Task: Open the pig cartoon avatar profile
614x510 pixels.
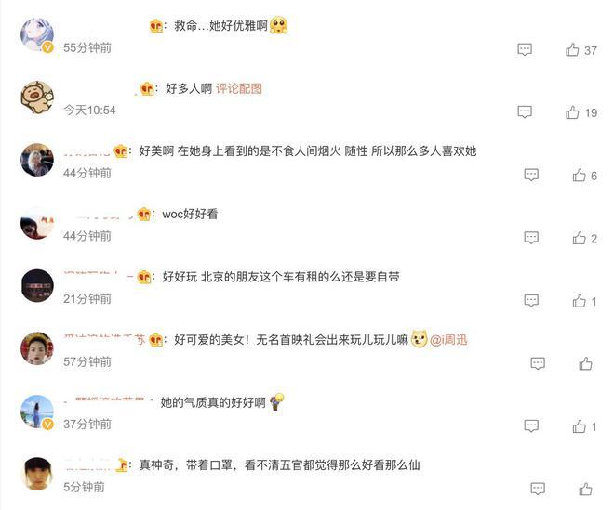Action: tap(37, 98)
